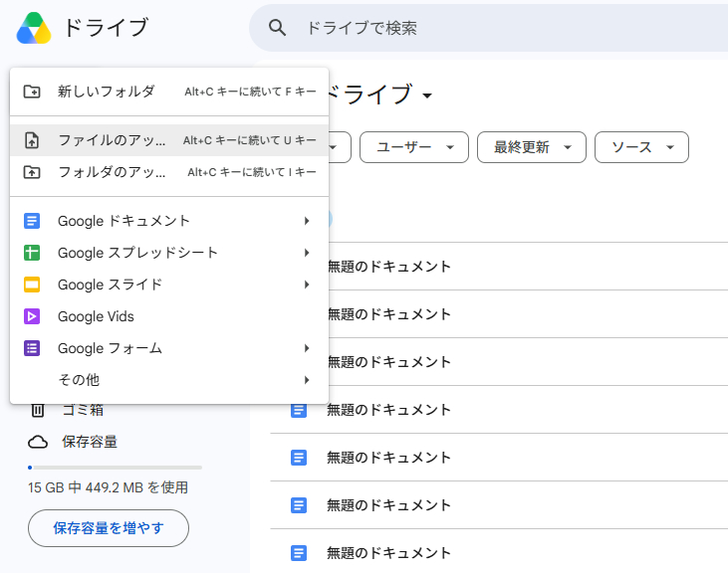Click the green Google スプレッドシート icon

click(32, 253)
